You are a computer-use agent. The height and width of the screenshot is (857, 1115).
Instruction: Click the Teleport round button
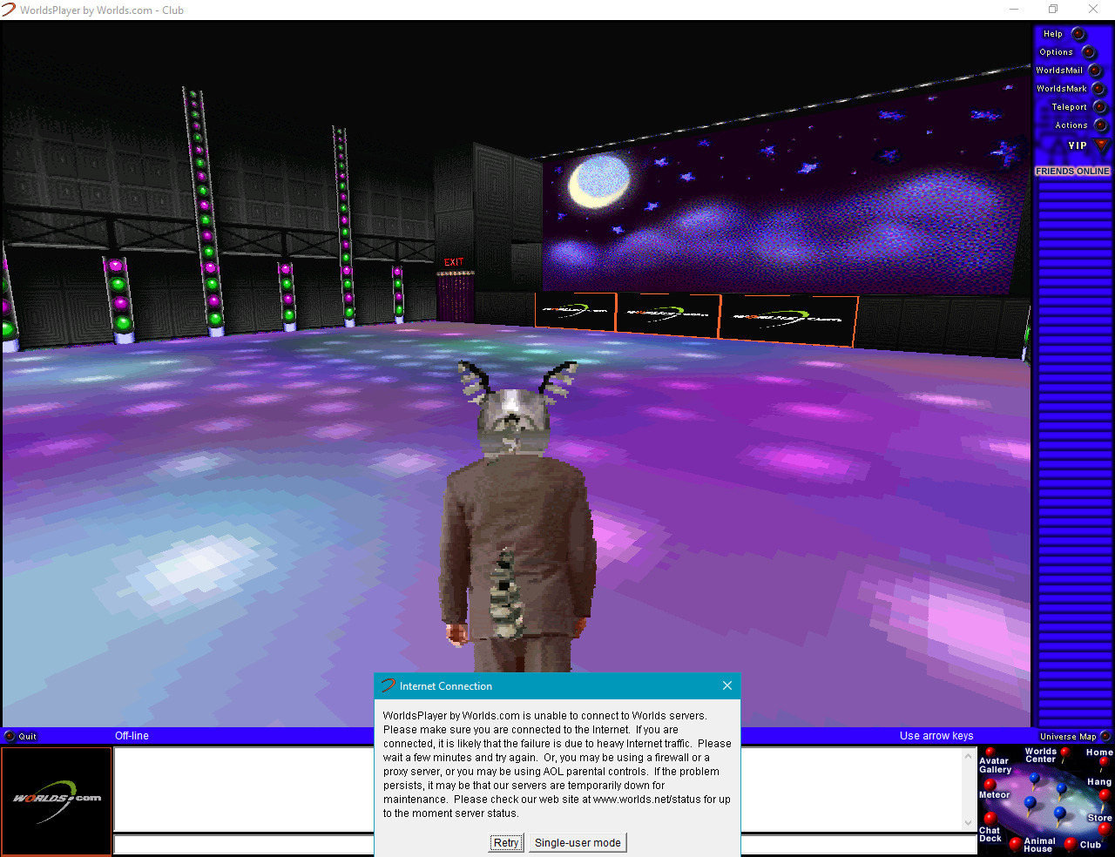pos(1100,107)
